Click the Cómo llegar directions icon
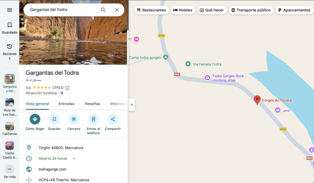 [35, 119]
